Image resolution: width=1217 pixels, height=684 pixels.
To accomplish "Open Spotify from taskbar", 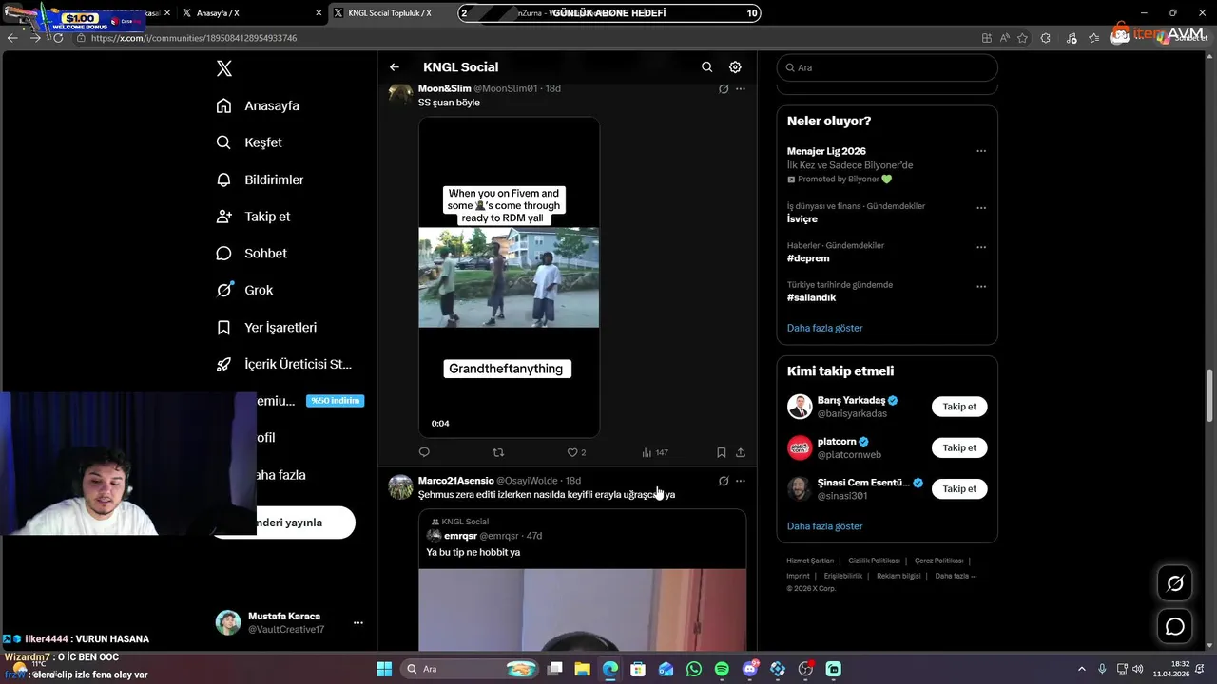I will (x=722, y=669).
